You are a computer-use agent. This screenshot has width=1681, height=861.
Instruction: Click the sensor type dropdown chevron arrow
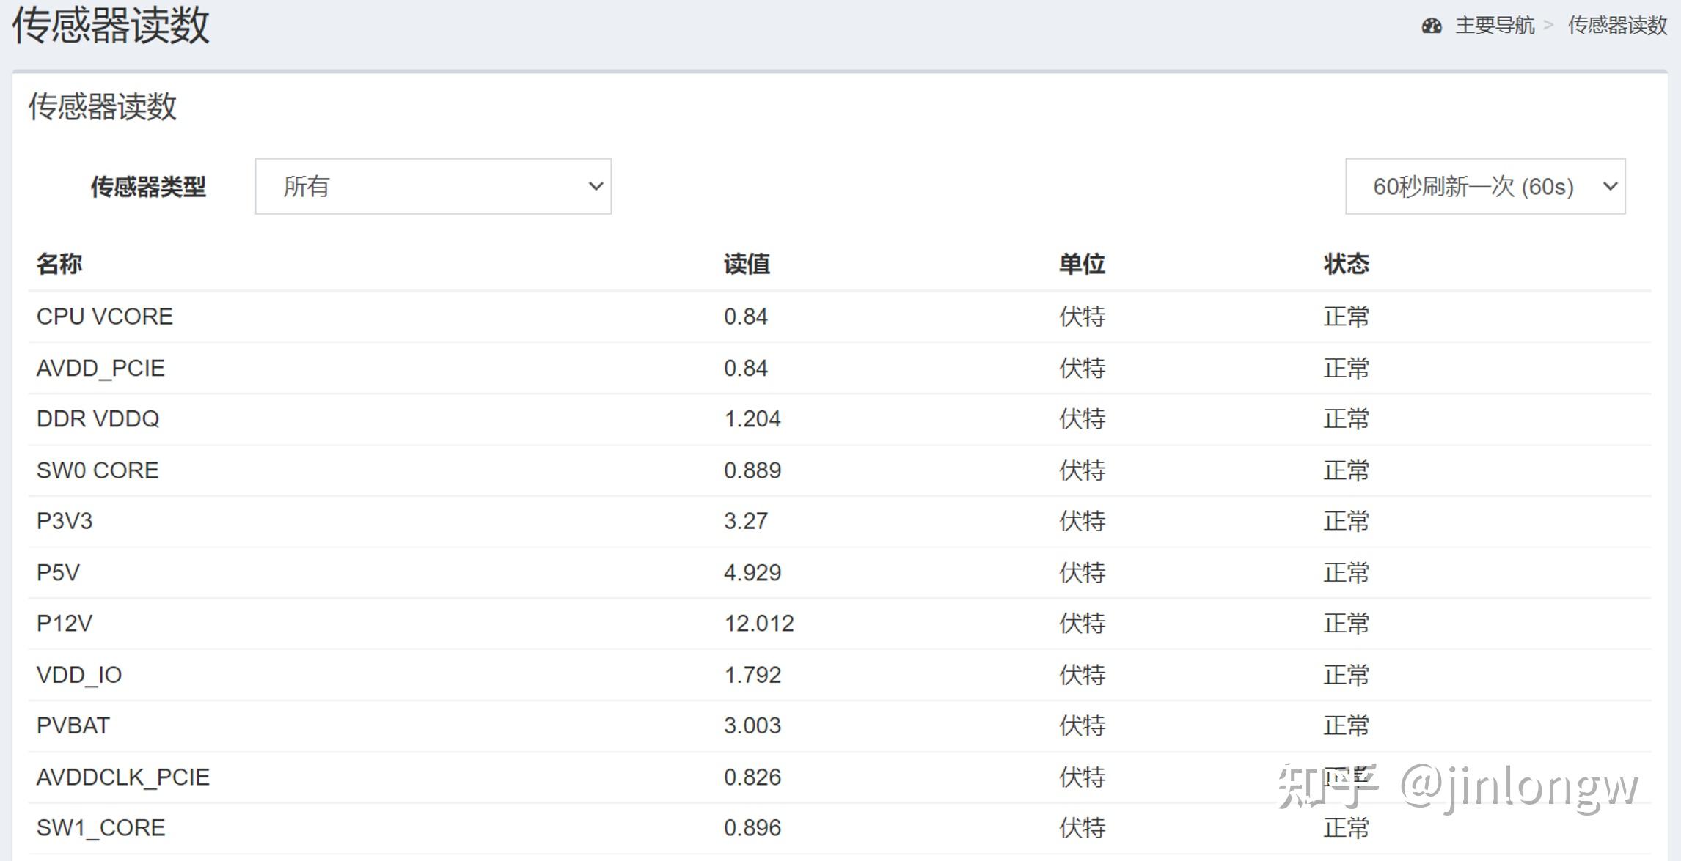[x=596, y=187]
